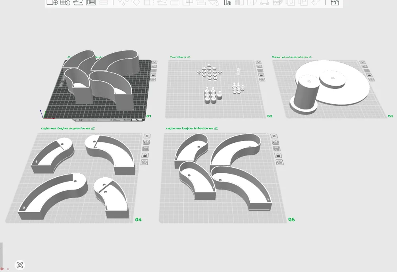397x272 pixels.
Task: Click the view cube icon at bottom left
Action: 20,265
